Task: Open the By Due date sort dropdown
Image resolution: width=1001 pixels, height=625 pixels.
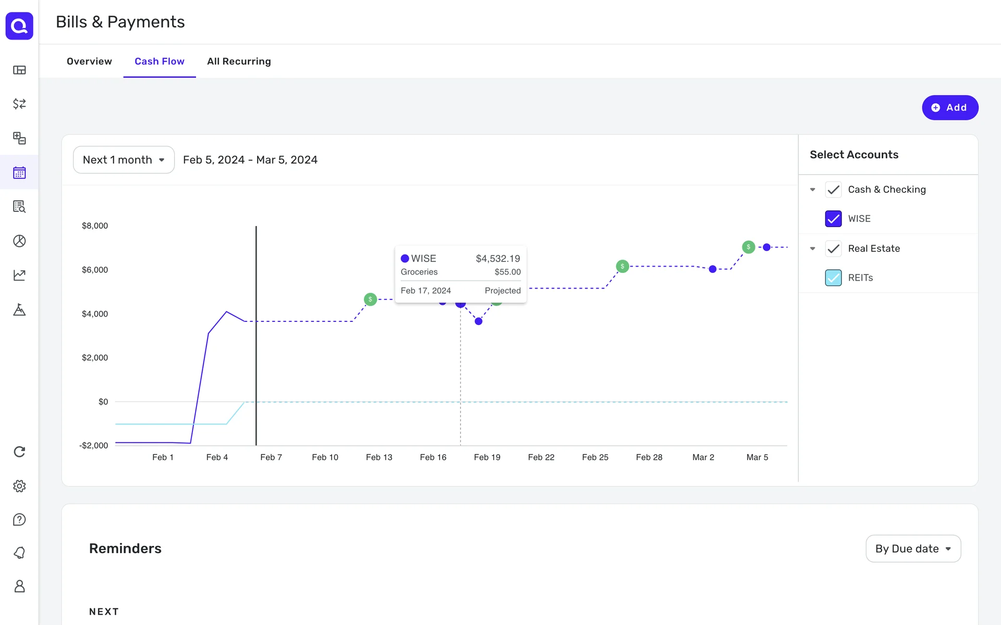Action: click(x=913, y=548)
